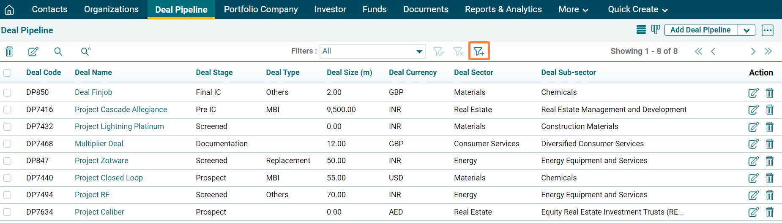Open the Filters All dropdown
The image size is (782, 223).
[372, 51]
